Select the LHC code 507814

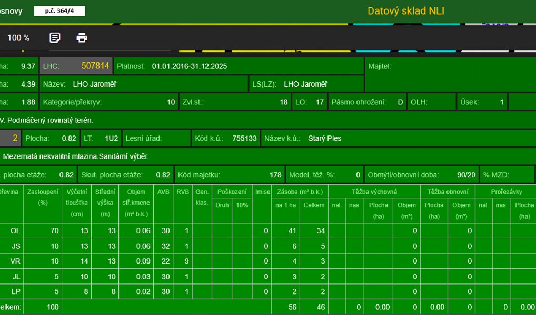pos(95,66)
